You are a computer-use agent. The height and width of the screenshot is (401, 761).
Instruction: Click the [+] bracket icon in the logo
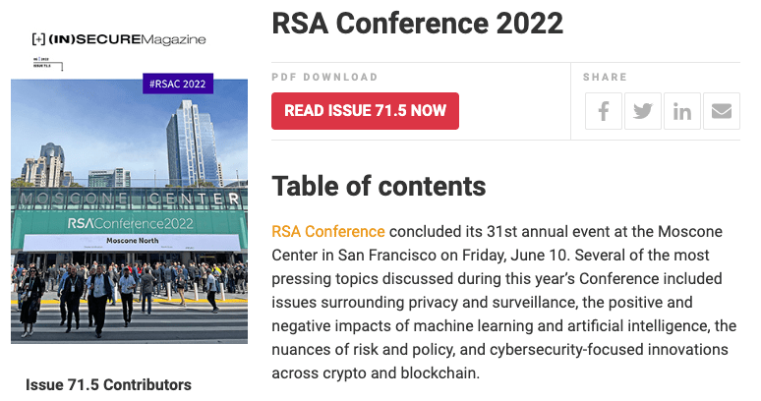(x=38, y=38)
